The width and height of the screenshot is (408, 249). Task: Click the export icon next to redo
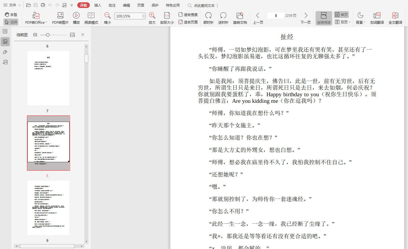(x=64, y=5)
